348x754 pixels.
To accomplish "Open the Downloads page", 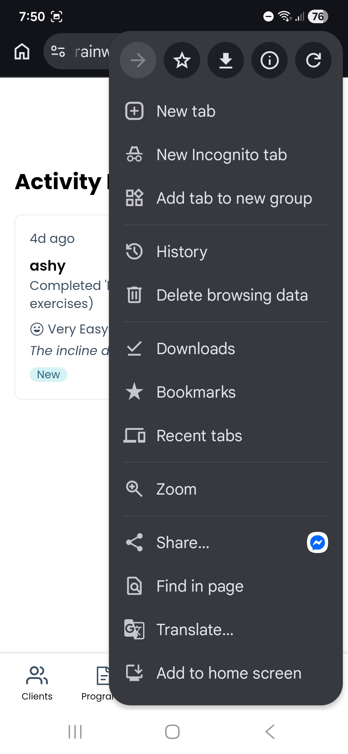I will coord(196,348).
